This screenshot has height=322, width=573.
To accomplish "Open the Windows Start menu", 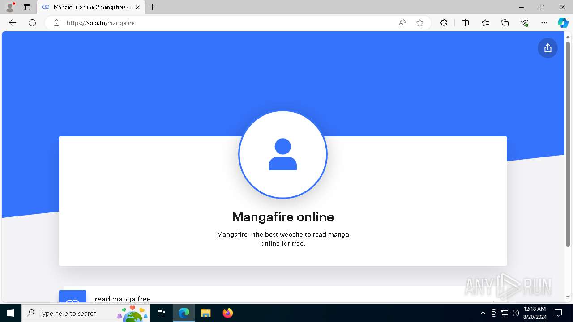I will [11, 313].
